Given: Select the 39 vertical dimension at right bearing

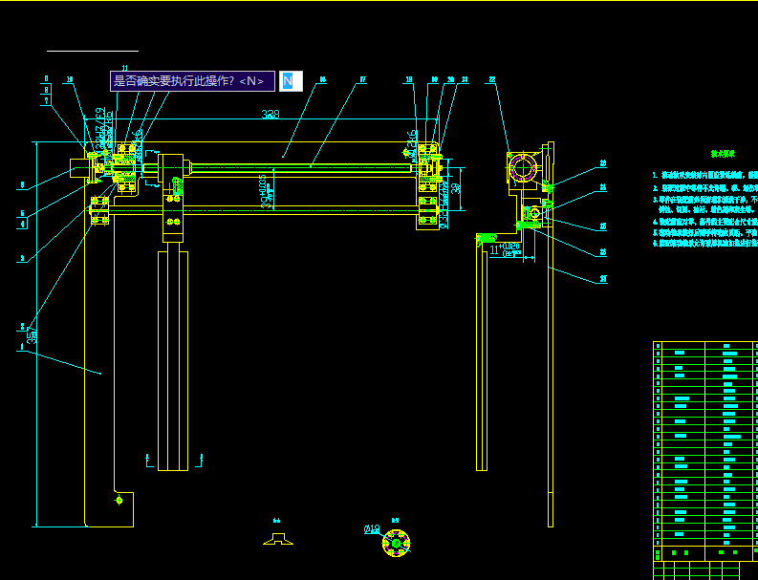Looking at the screenshot, I should pyautogui.click(x=455, y=186).
